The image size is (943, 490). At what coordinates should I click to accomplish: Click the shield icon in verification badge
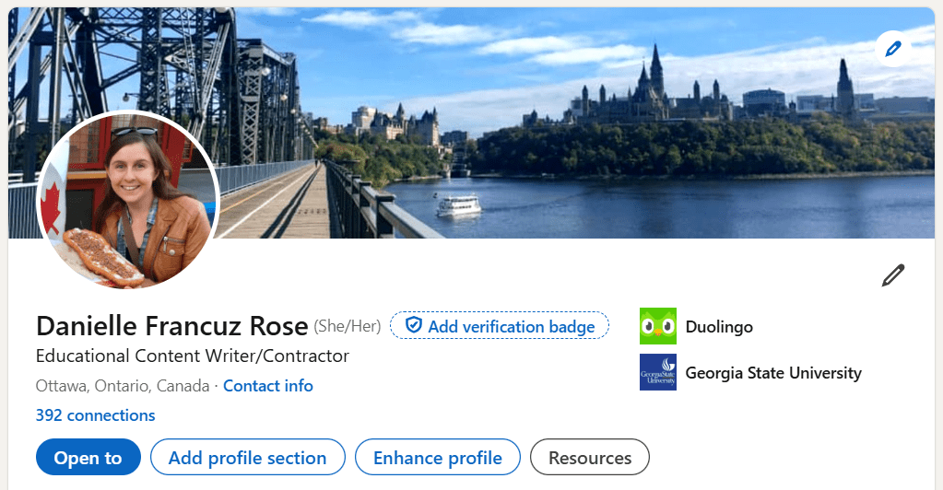[x=414, y=325]
